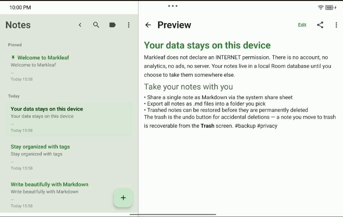Tap the bold Trash word in preview
The height and width of the screenshot is (217, 343).
tap(208, 126)
